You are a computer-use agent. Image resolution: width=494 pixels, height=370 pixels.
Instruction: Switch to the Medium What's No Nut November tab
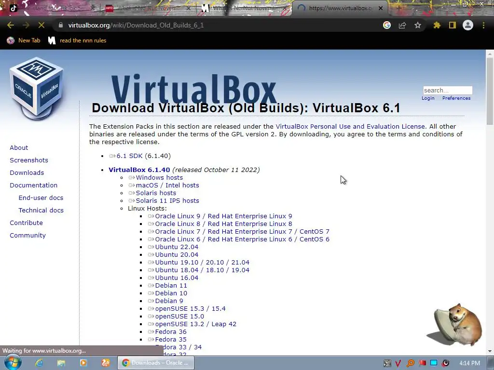pyautogui.click(x=244, y=8)
